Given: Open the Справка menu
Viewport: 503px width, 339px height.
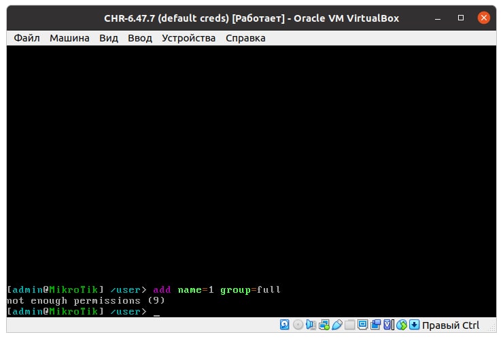Looking at the screenshot, I should pyautogui.click(x=245, y=38).
